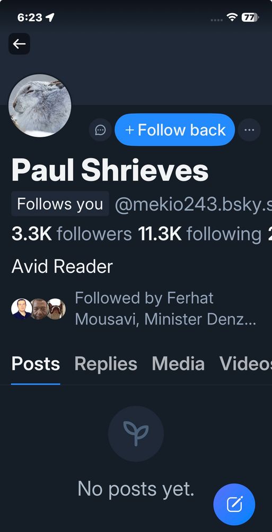Image resolution: width=272 pixels, height=532 pixels.
Task: Open the three-dot more options menu
Action: 249,130
